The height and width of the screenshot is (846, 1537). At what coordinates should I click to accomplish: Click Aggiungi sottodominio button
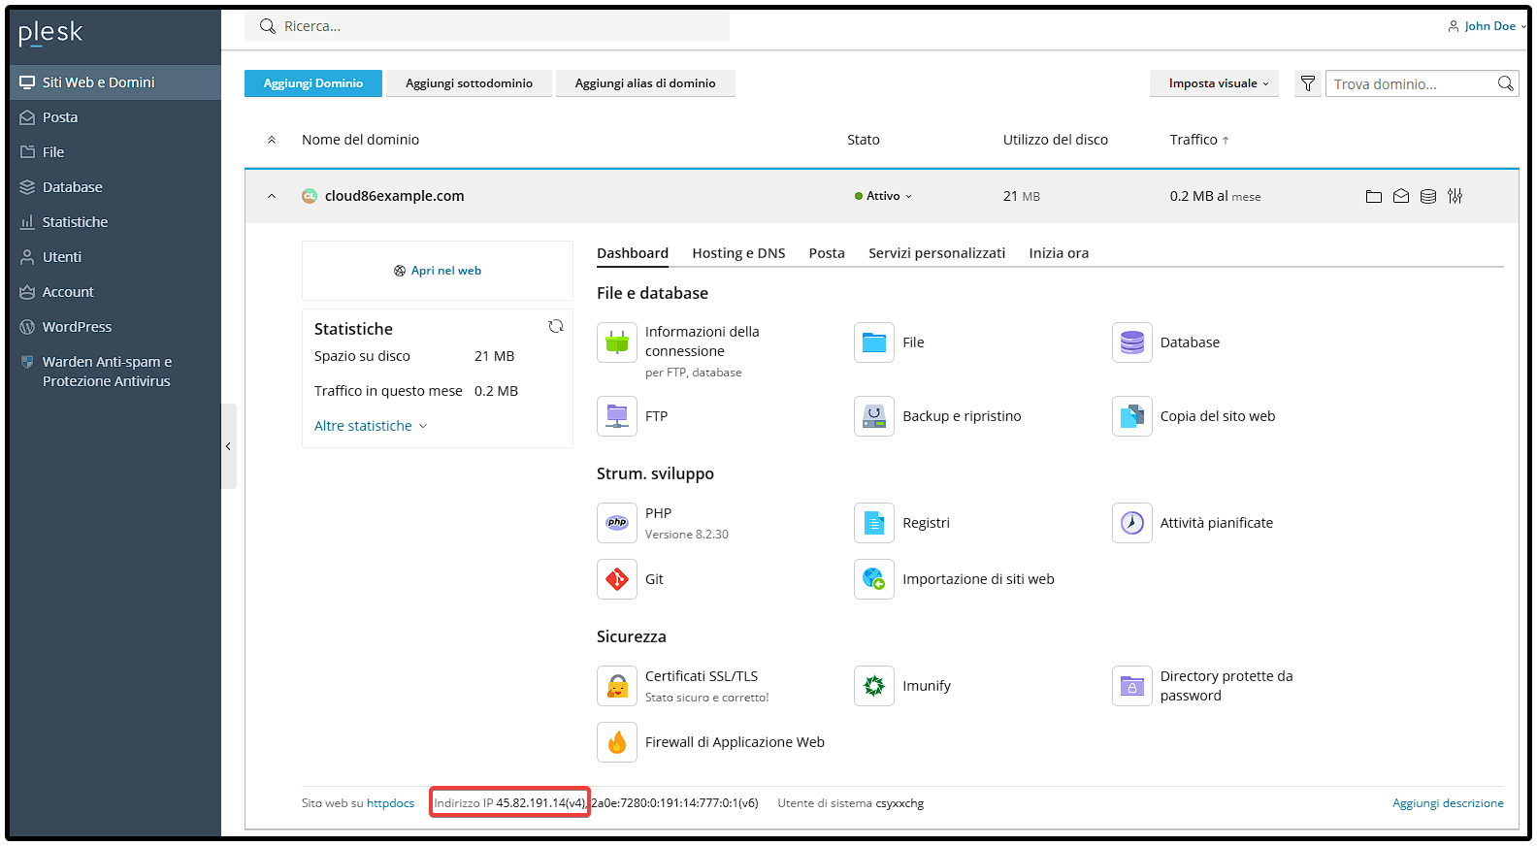pyautogui.click(x=469, y=83)
